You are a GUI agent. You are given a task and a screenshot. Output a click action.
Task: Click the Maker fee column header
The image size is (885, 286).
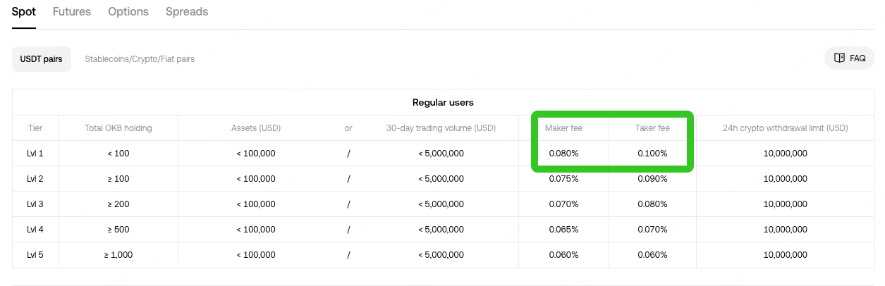click(x=563, y=128)
